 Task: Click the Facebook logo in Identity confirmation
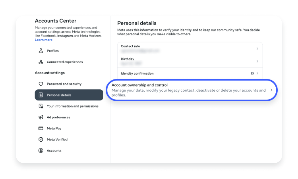coord(252,73)
